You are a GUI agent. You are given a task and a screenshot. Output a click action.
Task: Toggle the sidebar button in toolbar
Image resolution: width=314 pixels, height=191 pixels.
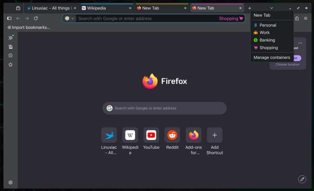tap(9, 18)
